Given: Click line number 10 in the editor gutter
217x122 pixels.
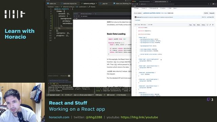Looking at the screenshot, I should 51,31.
